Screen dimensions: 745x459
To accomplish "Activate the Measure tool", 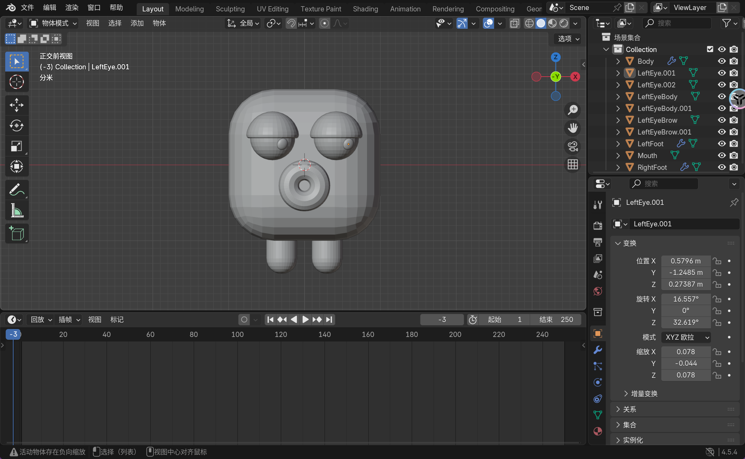I will pos(16,210).
